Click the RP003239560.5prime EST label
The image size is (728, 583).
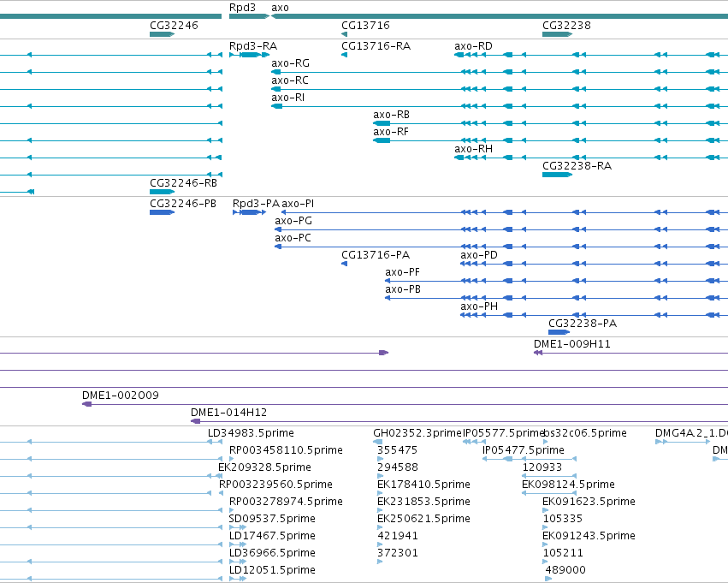pyautogui.click(x=275, y=485)
